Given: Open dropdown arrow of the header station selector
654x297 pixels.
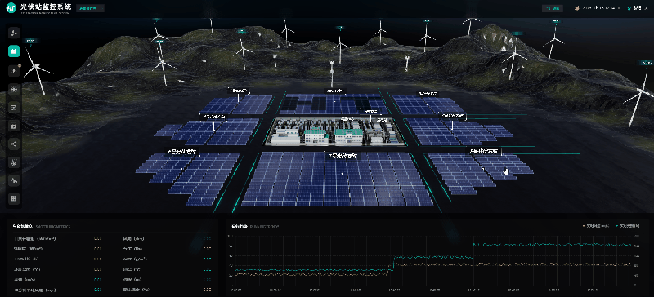Looking at the screenshot, I should tap(101, 8).
